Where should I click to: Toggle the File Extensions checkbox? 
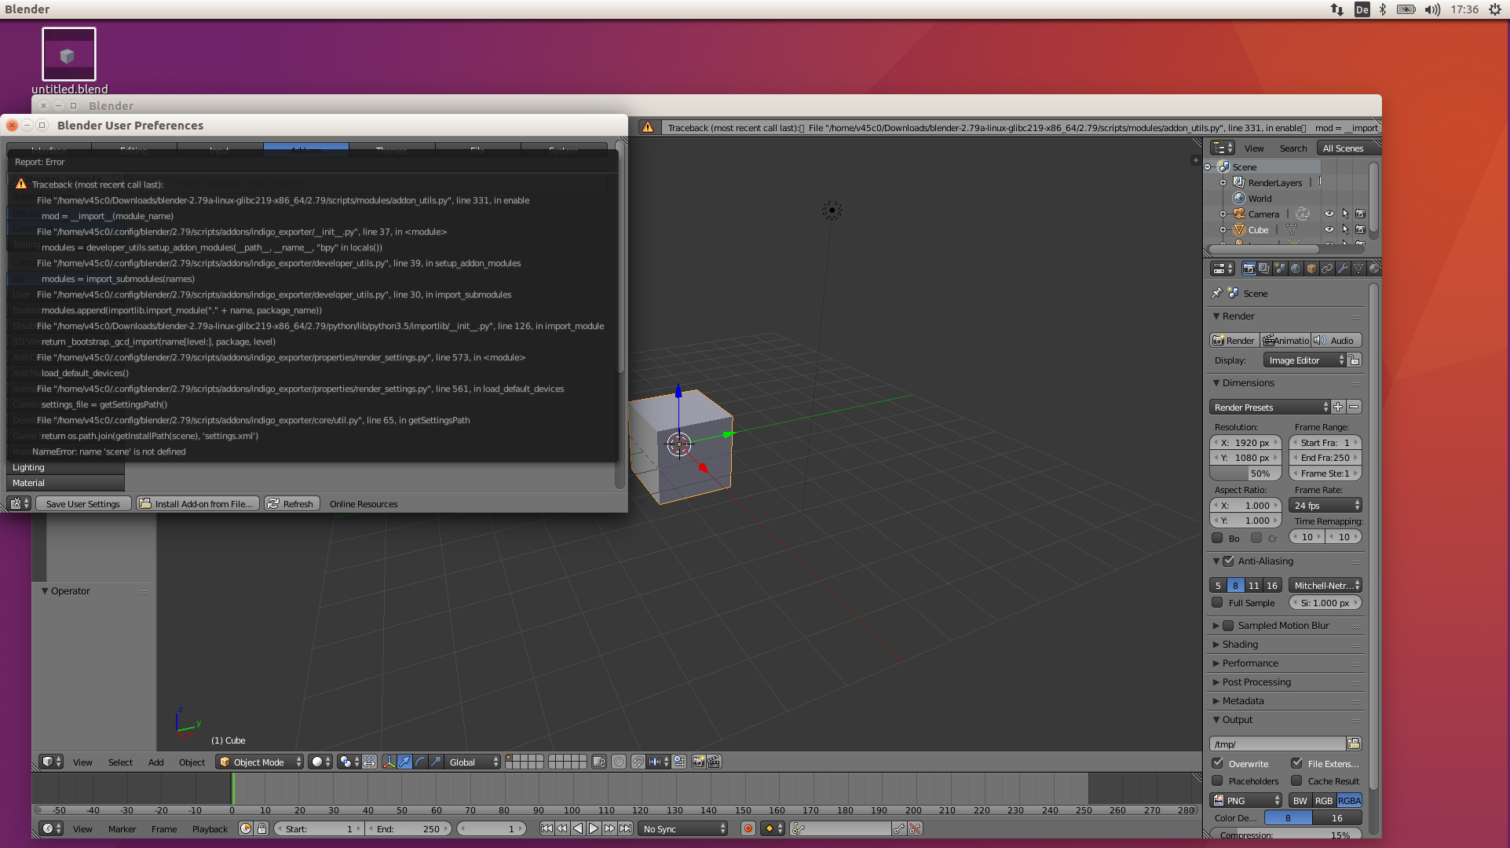click(1296, 763)
